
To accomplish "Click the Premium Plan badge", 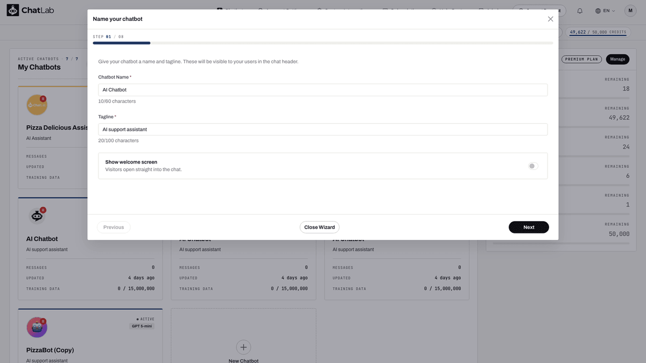I will coord(581,59).
